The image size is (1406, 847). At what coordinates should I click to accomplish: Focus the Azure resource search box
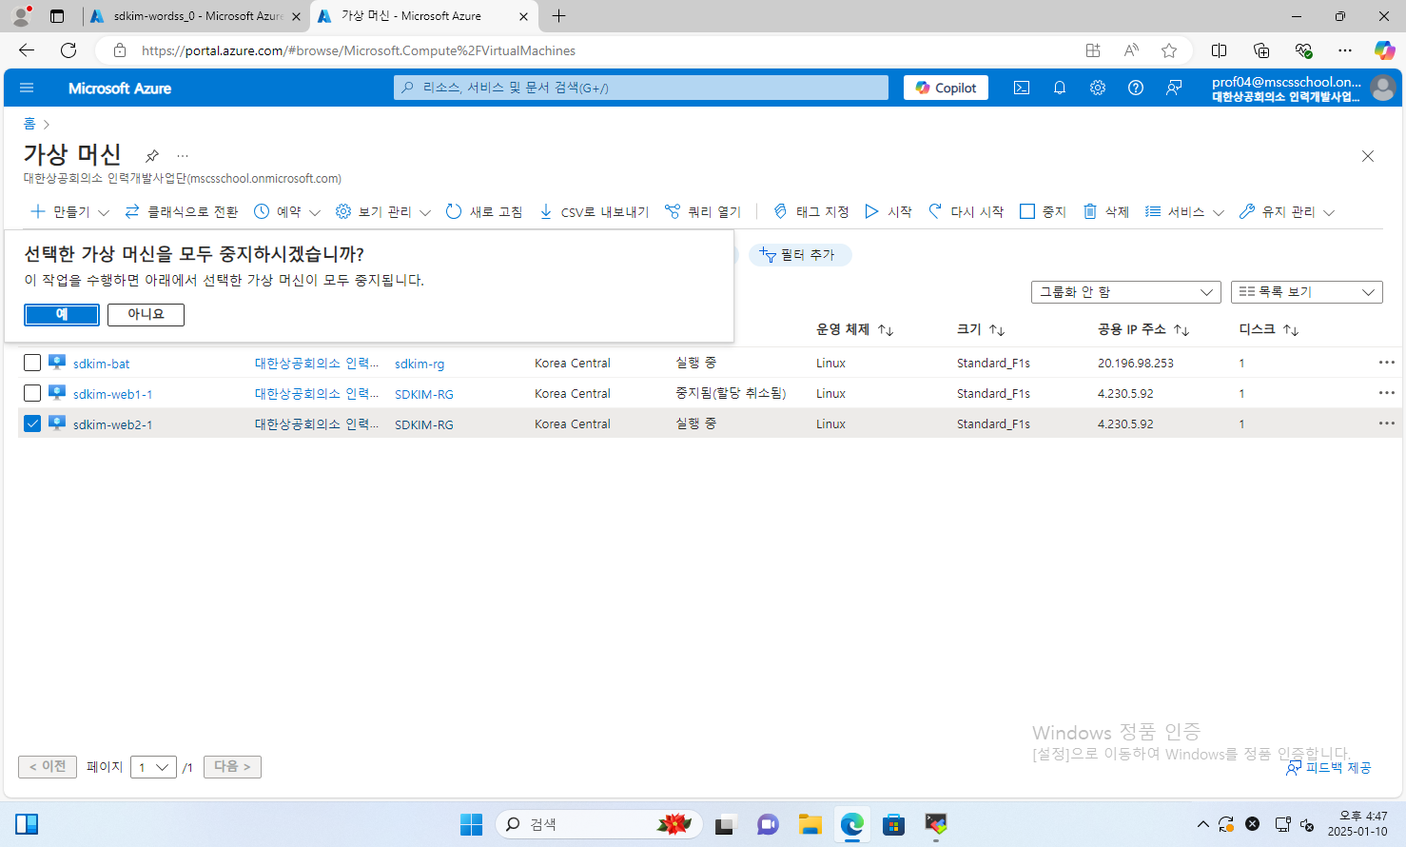[x=641, y=88]
